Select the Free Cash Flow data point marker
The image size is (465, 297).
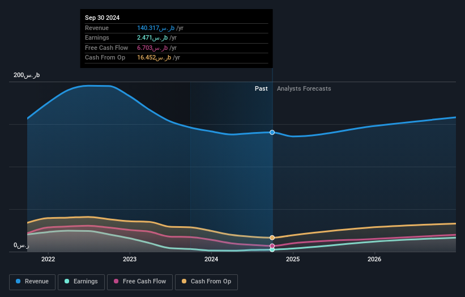[x=272, y=246]
